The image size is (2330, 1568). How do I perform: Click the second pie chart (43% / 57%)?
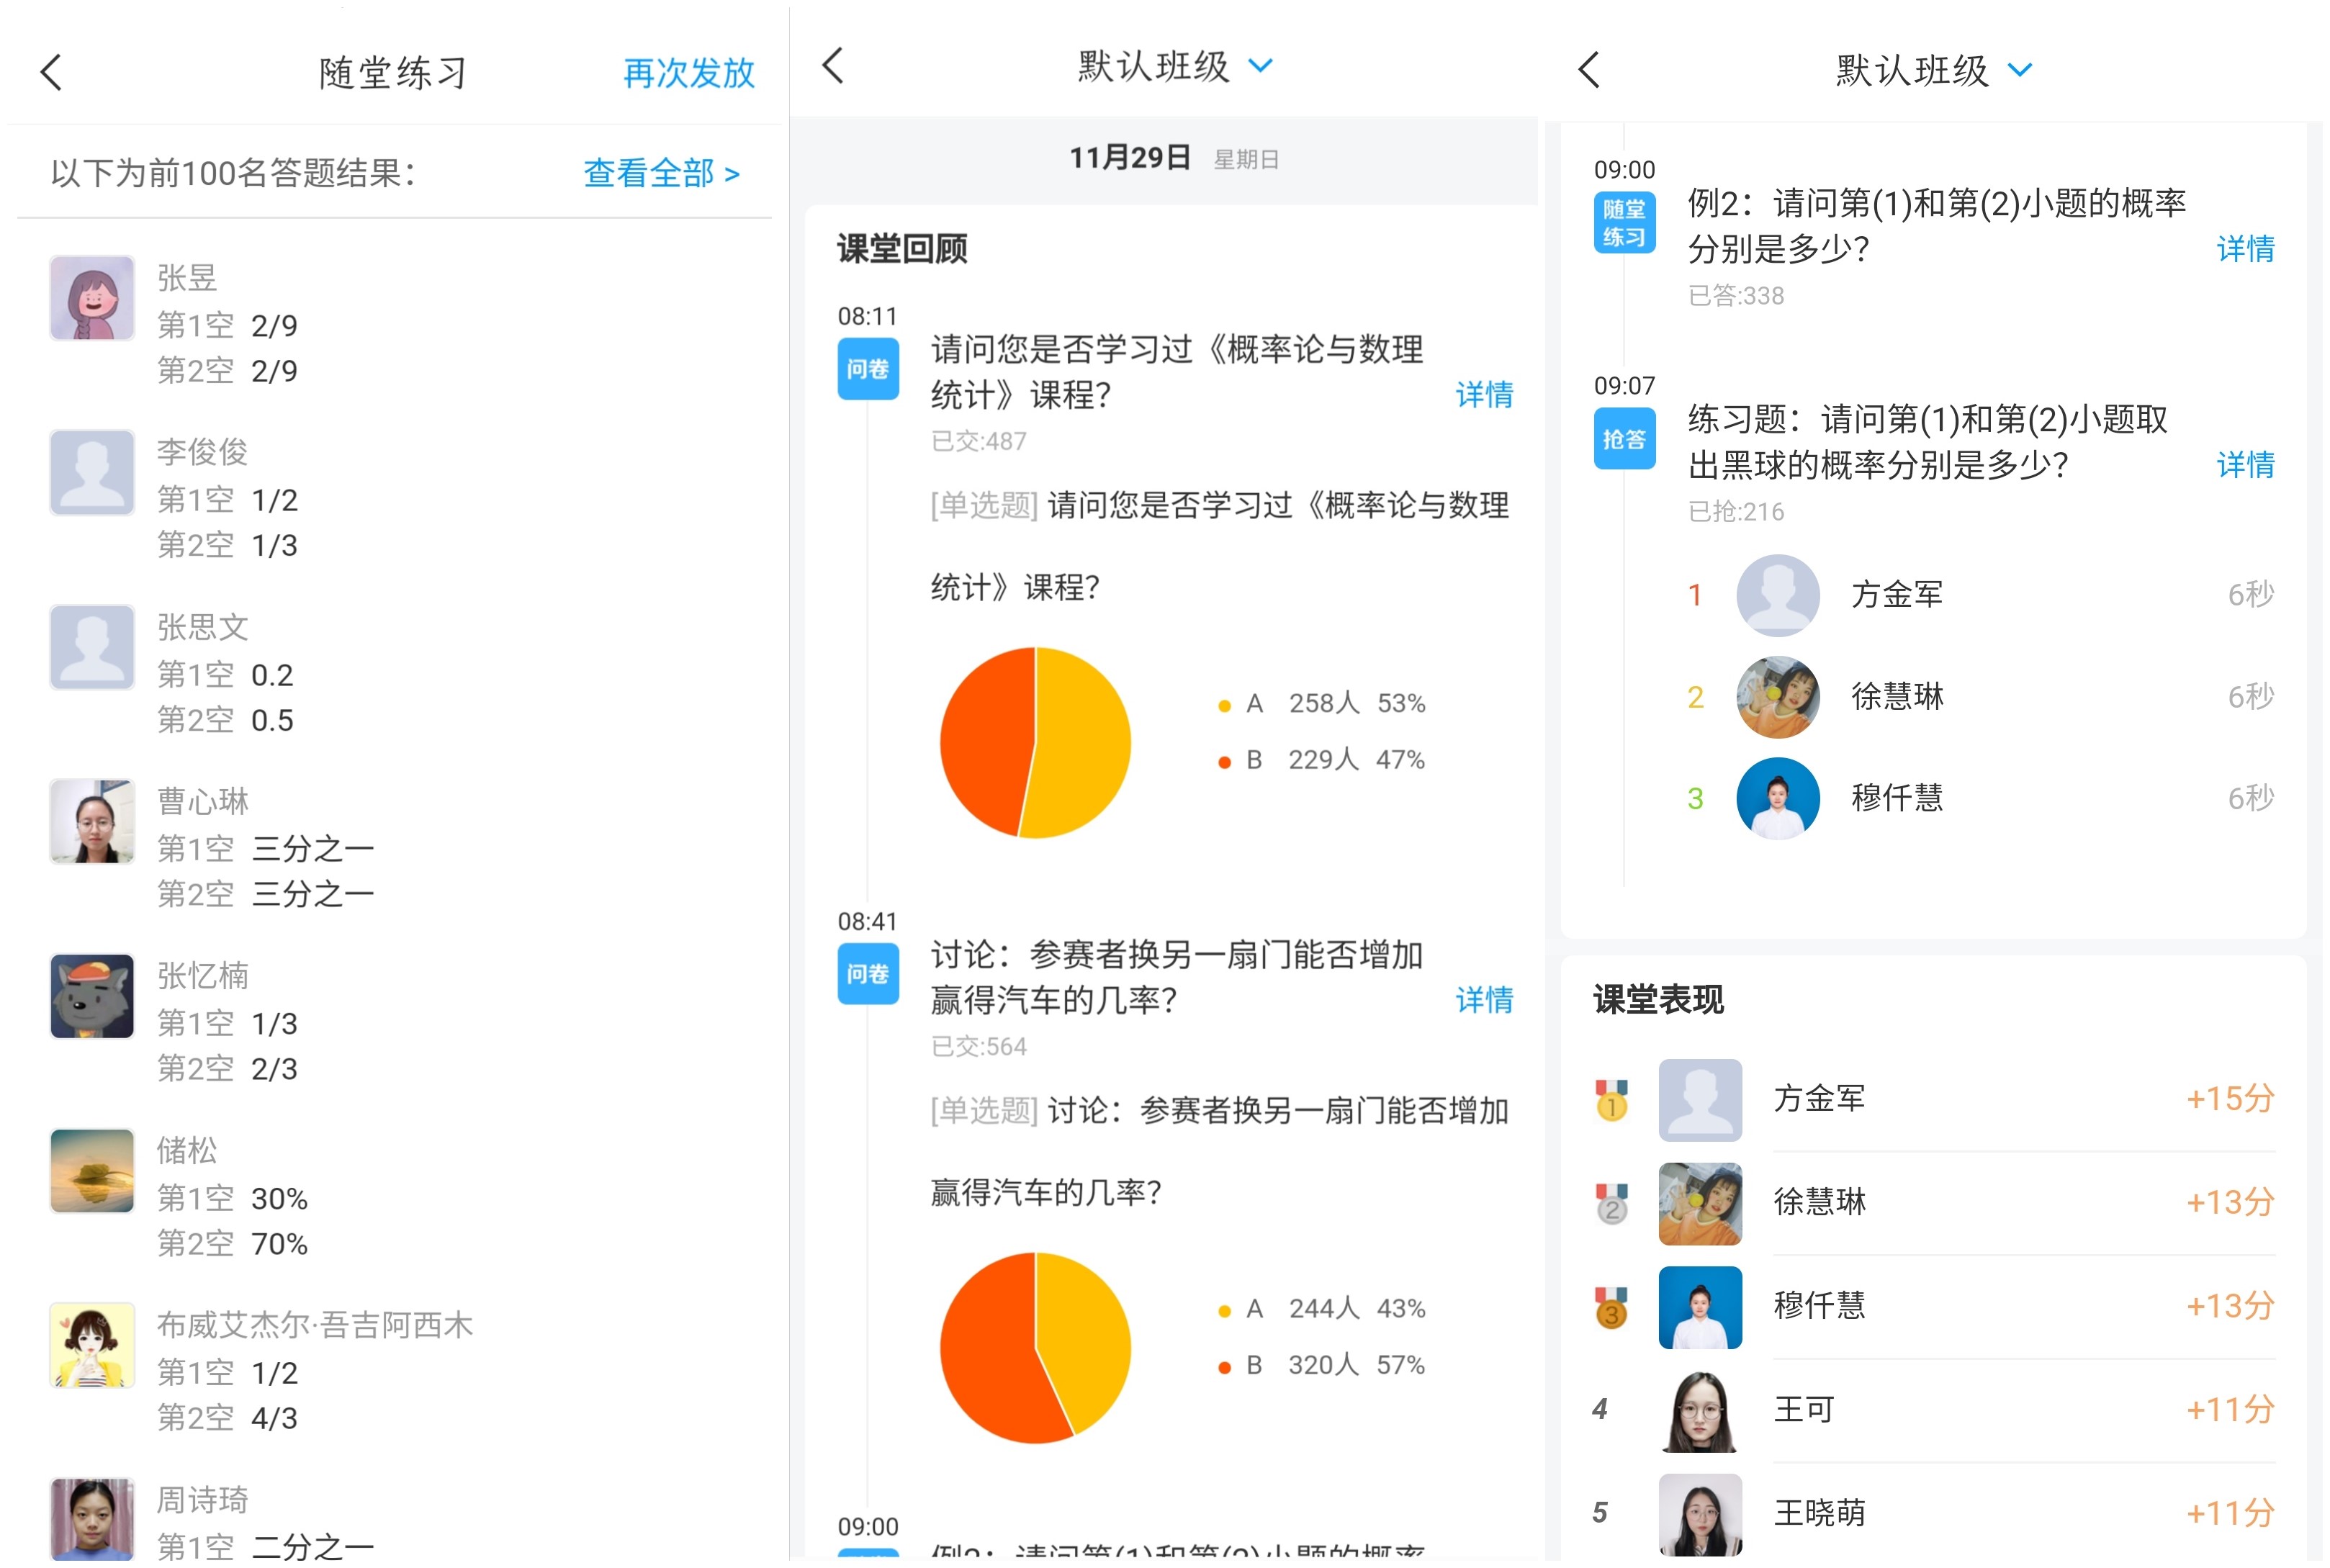(x=1035, y=1348)
